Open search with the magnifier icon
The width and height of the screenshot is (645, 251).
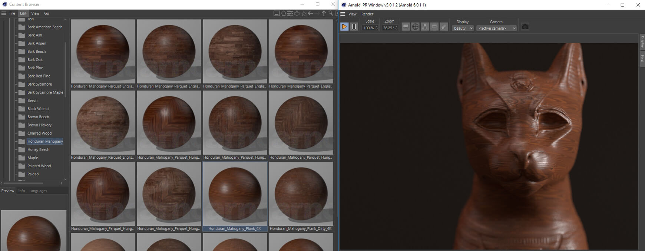pyautogui.click(x=331, y=13)
